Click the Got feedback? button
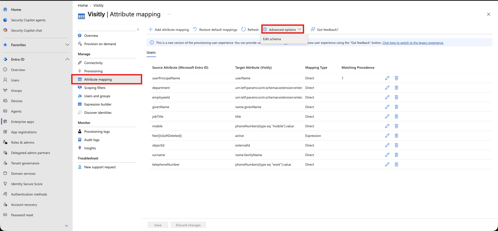Image resolution: width=498 pixels, height=231 pixels. (324, 30)
